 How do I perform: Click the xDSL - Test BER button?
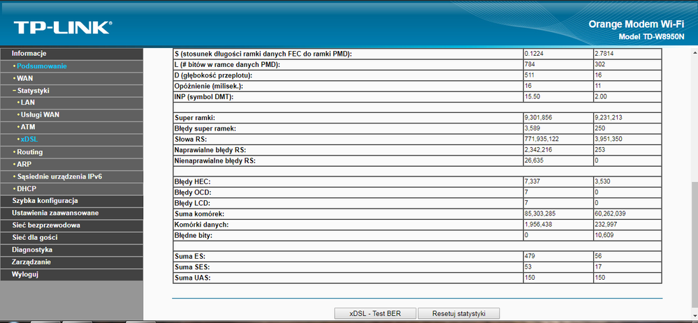coord(375,313)
